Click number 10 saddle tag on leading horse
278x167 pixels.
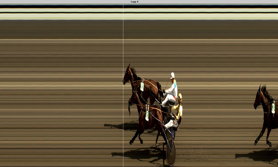coord(142,86)
